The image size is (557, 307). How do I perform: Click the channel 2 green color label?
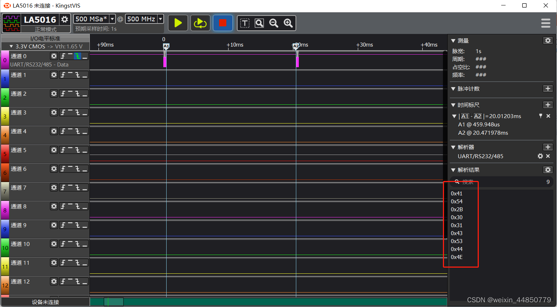click(x=5, y=98)
